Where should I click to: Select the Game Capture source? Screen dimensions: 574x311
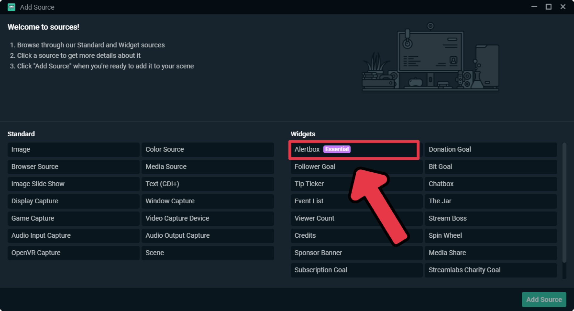click(x=71, y=218)
